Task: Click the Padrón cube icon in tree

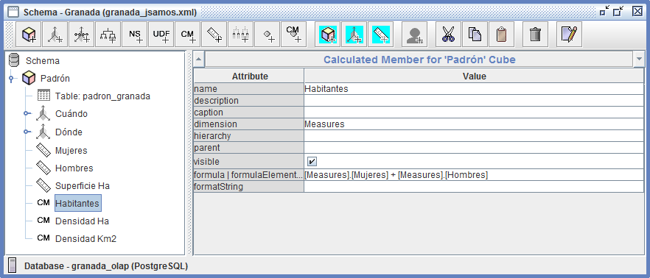Action: [x=29, y=78]
